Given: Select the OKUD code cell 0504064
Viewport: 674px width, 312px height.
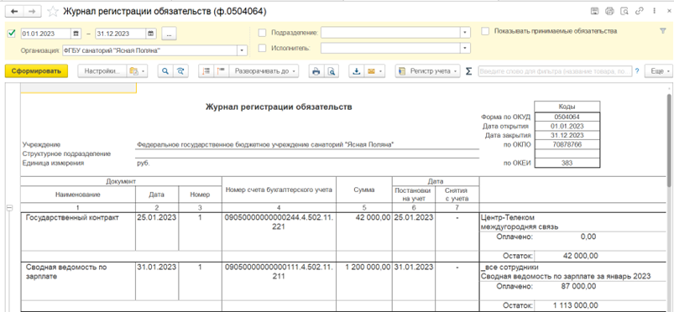Looking at the screenshot, I should [x=567, y=117].
